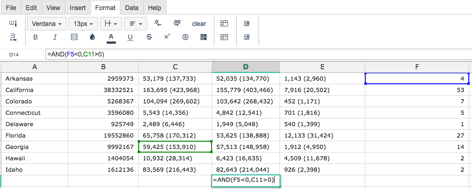
Task: Select the column D header
Action: [x=246, y=67]
